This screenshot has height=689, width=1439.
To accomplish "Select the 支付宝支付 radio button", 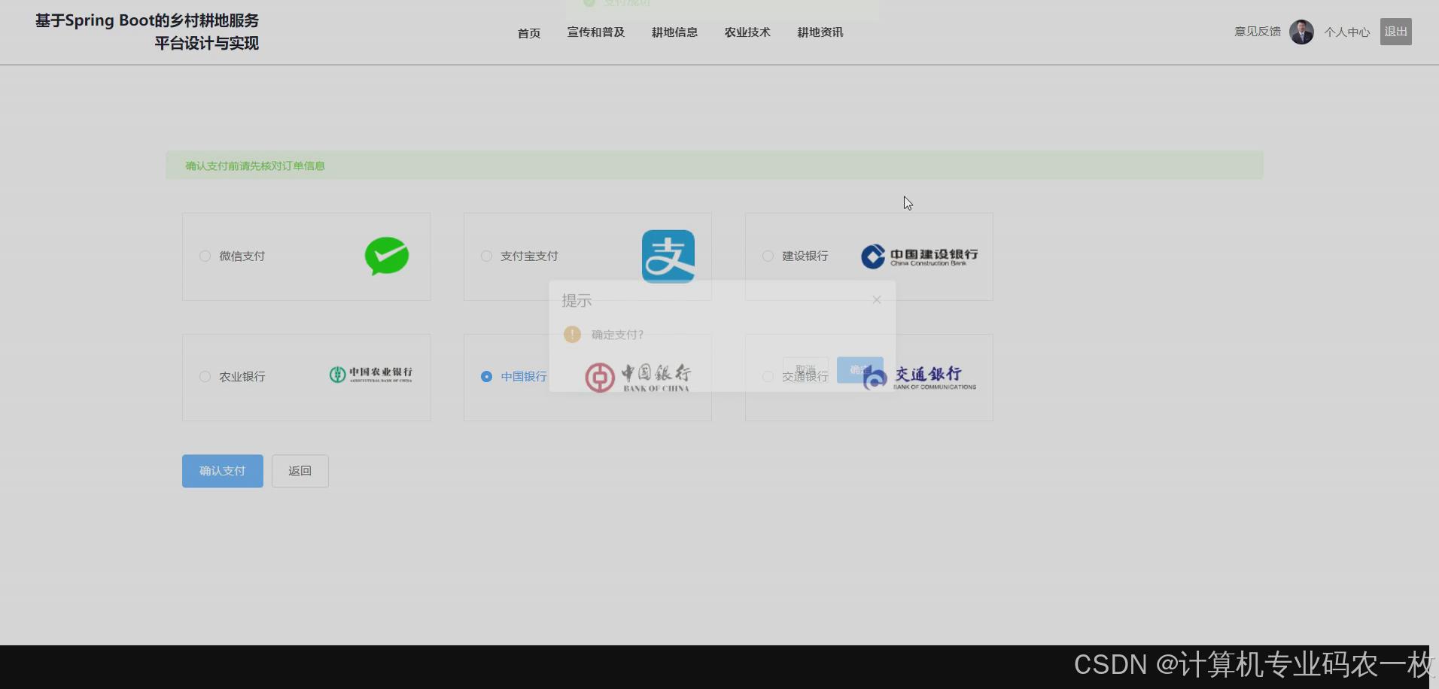I will [x=486, y=256].
